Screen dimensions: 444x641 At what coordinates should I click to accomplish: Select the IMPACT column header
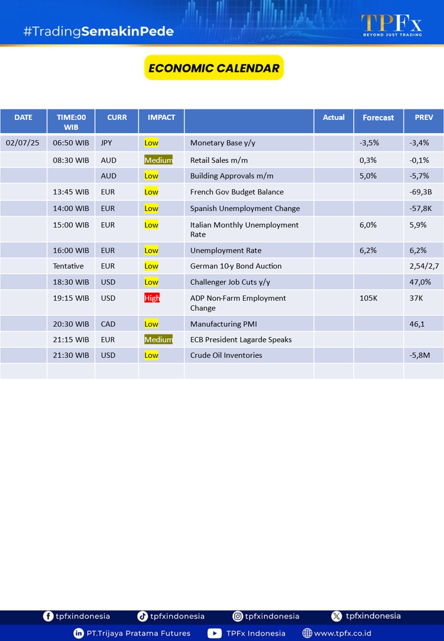tap(161, 117)
